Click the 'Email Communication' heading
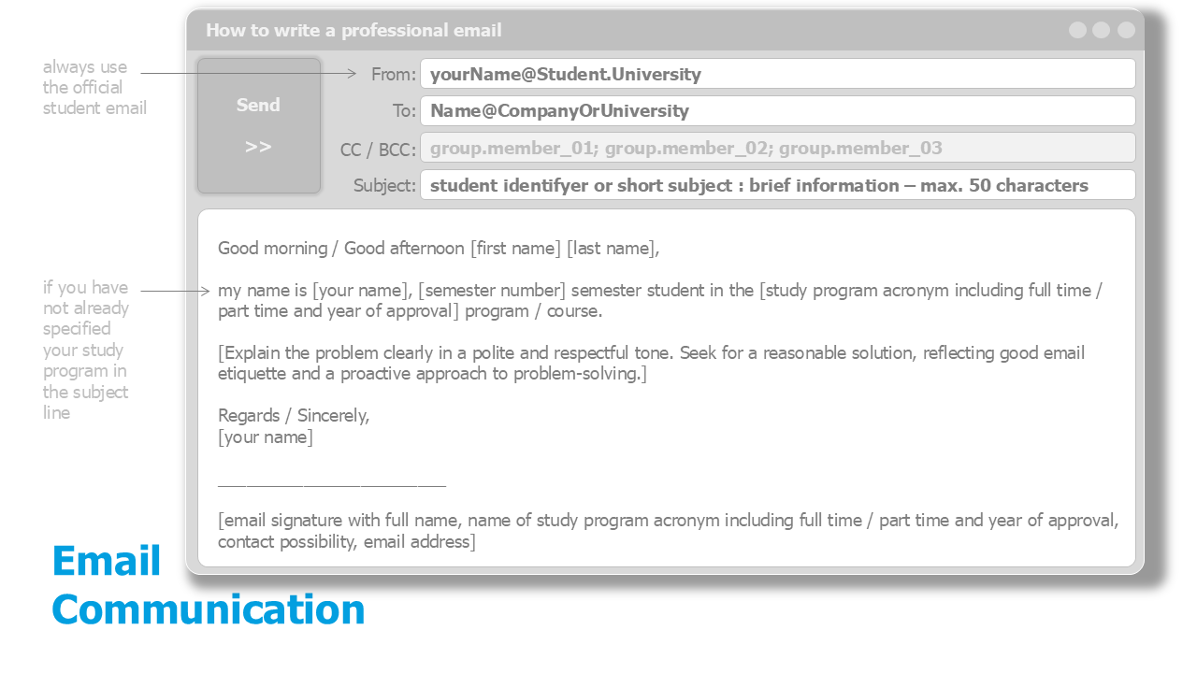Image resolution: width=1197 pixels, height=673 pixels. point(208,585)
